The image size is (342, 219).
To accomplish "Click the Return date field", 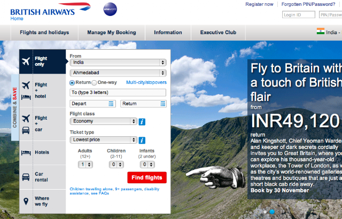I will click(x=144, y=104).
